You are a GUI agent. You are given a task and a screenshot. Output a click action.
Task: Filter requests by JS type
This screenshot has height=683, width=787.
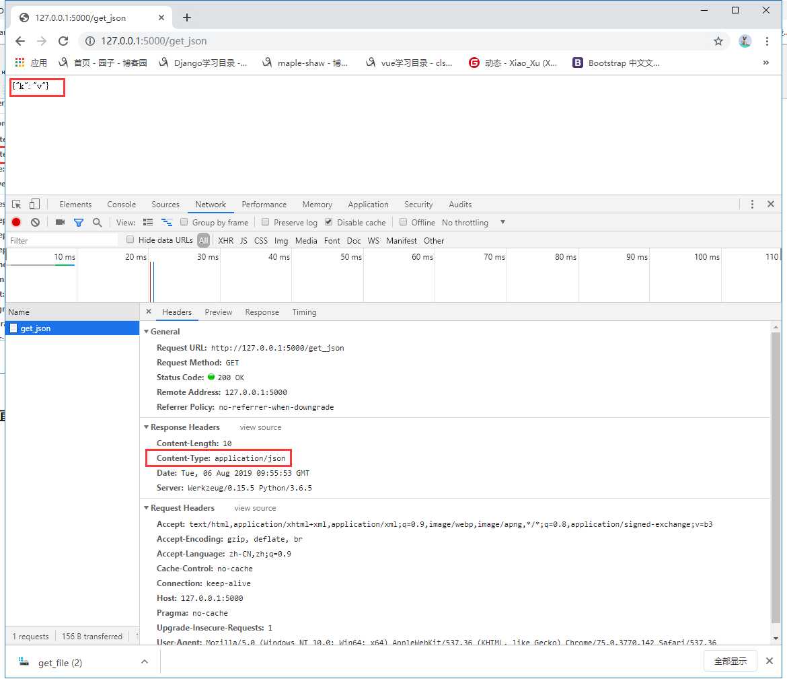[x=243, y=240]
